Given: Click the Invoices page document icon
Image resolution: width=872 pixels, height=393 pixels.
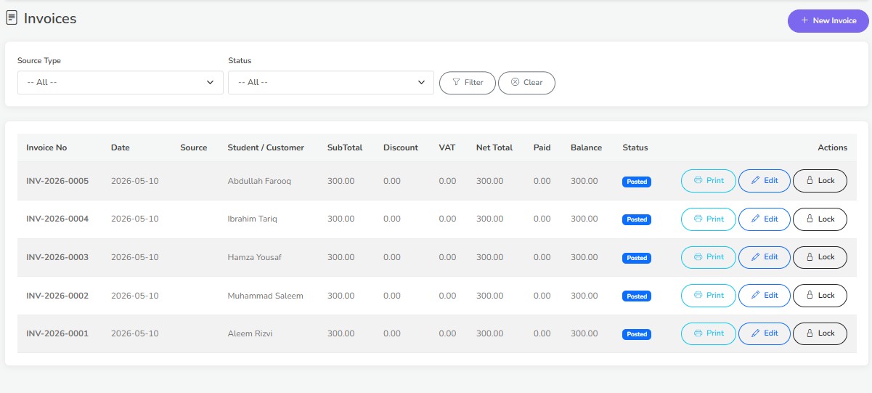Looking at the screenshot, I should pyautogui.click(x=12, y=19).
